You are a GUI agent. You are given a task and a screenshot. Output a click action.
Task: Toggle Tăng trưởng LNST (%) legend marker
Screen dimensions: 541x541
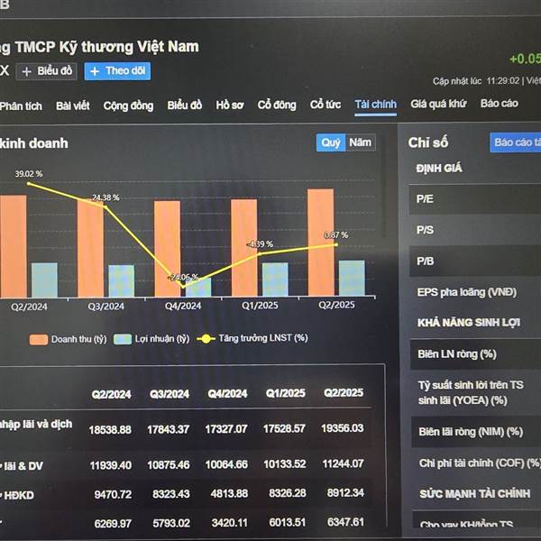(206, 339)
